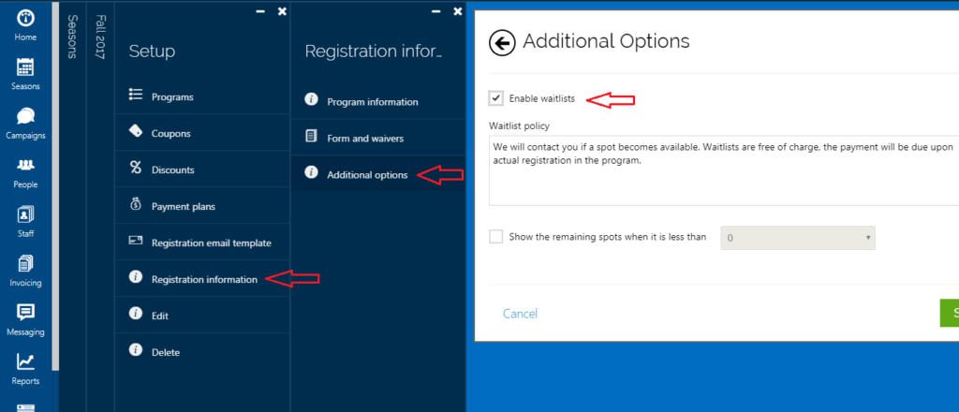
Task: Click the back arrow beside Additional Options
Action: click(x=502, y=42)
